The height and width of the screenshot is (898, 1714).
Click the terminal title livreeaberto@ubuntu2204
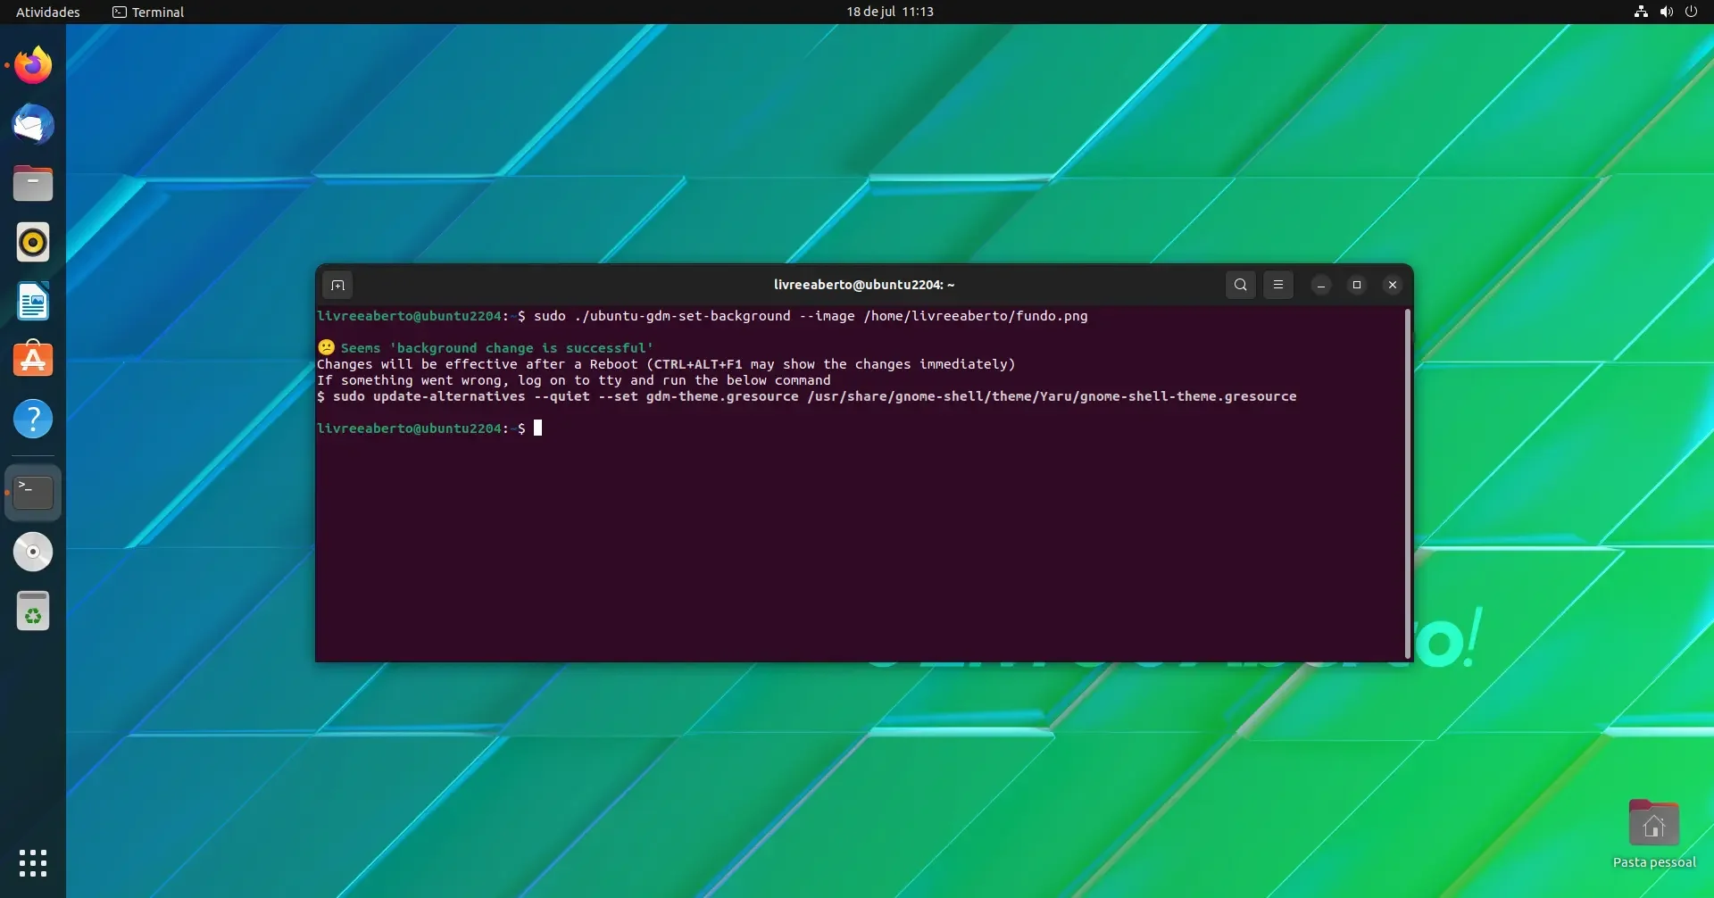863,285
